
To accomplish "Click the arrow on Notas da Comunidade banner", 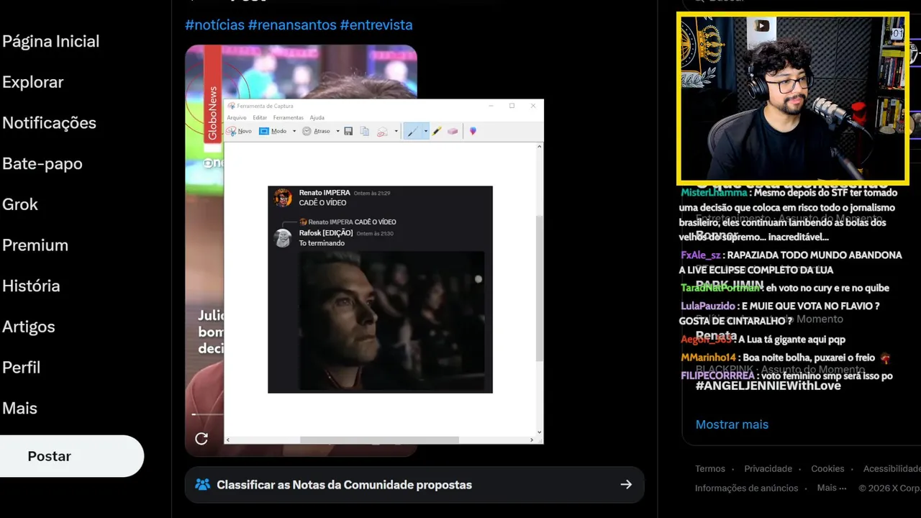I will click(x=626, y=485).
